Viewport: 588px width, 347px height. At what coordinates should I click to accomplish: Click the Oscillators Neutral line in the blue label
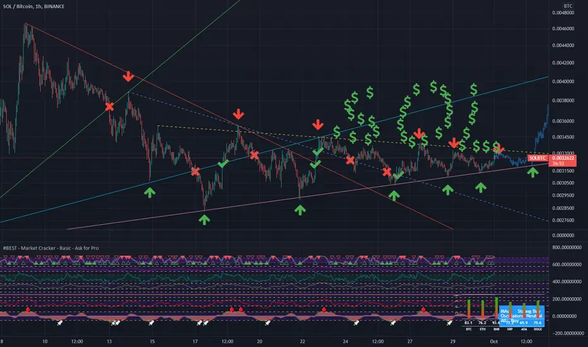(521, 316)
